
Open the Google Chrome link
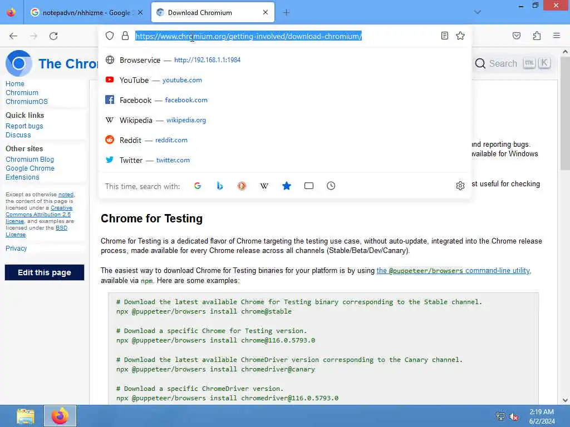pos(30,168)
